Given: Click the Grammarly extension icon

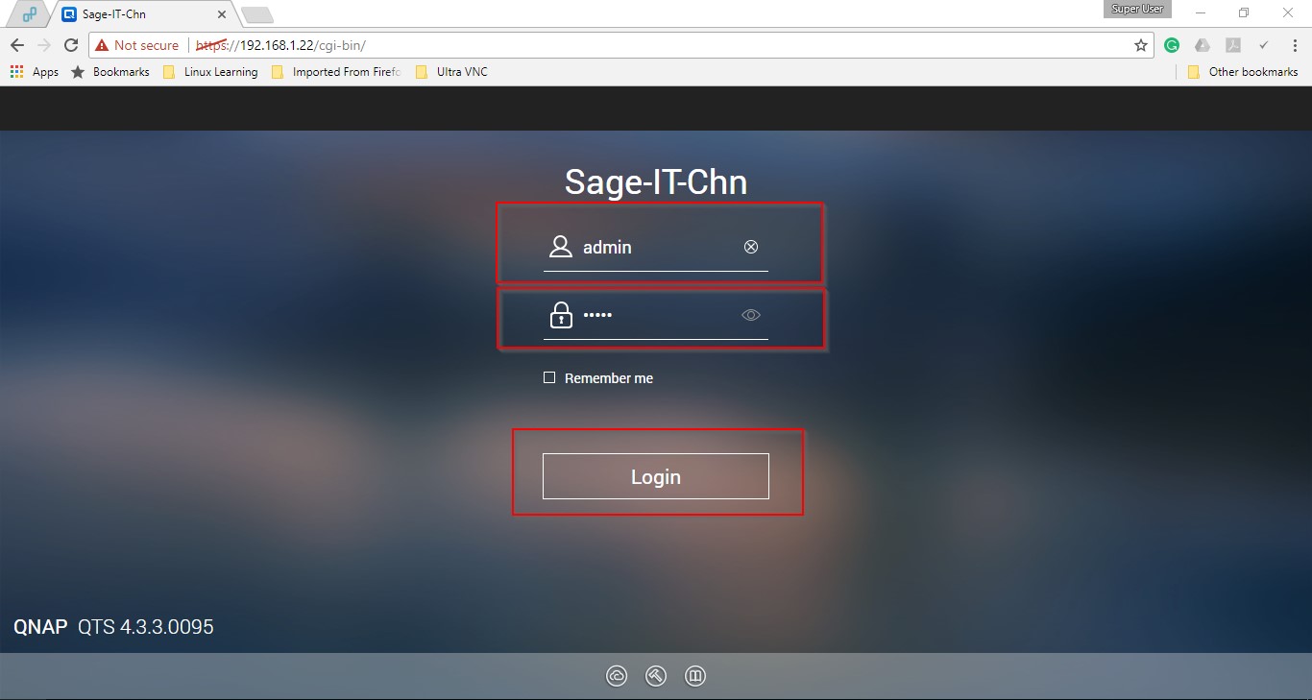Looking at the screenshot, I should (1171, 45).
